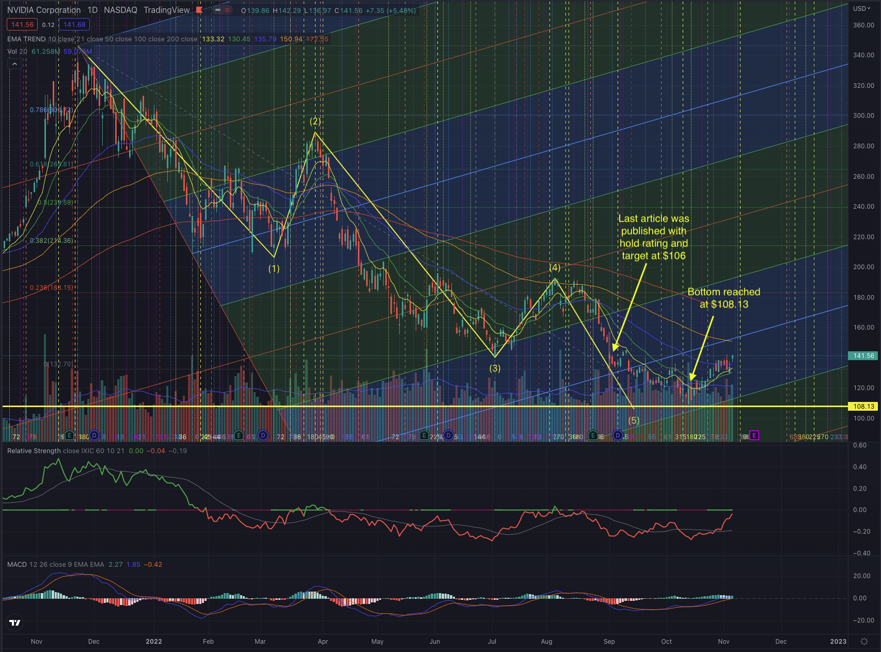Select the Vol 20 indicator legend
This screenshot has height=652, width=881.
(18, 52)
